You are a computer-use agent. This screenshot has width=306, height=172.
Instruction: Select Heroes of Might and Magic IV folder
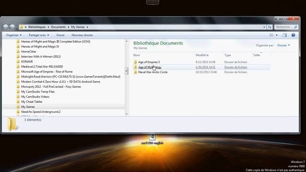tap(40, 46)
